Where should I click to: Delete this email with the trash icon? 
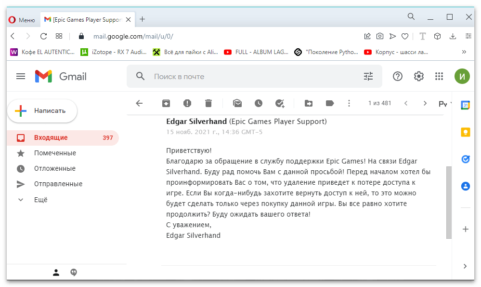(x=208, y=103)
